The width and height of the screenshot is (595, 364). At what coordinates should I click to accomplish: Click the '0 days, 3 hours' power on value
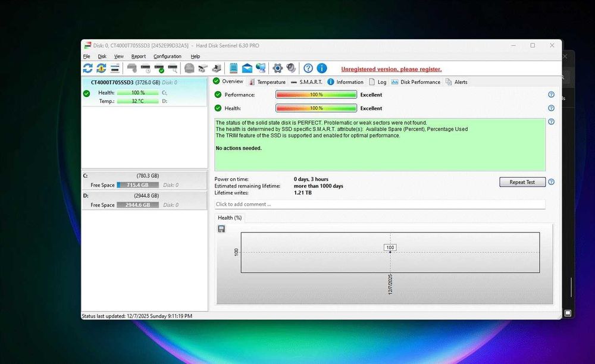point(311,179)
